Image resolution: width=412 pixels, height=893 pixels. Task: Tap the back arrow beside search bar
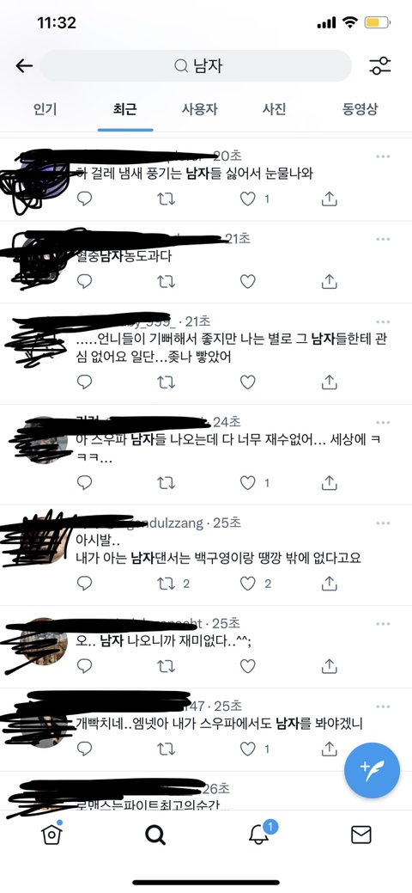(24, 66)
